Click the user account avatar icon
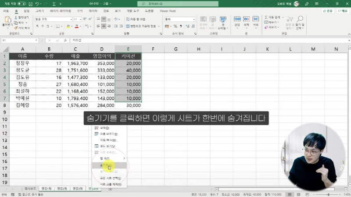Image resolution: width=351 pixels, height=197 pixels. tap(297, 4)
